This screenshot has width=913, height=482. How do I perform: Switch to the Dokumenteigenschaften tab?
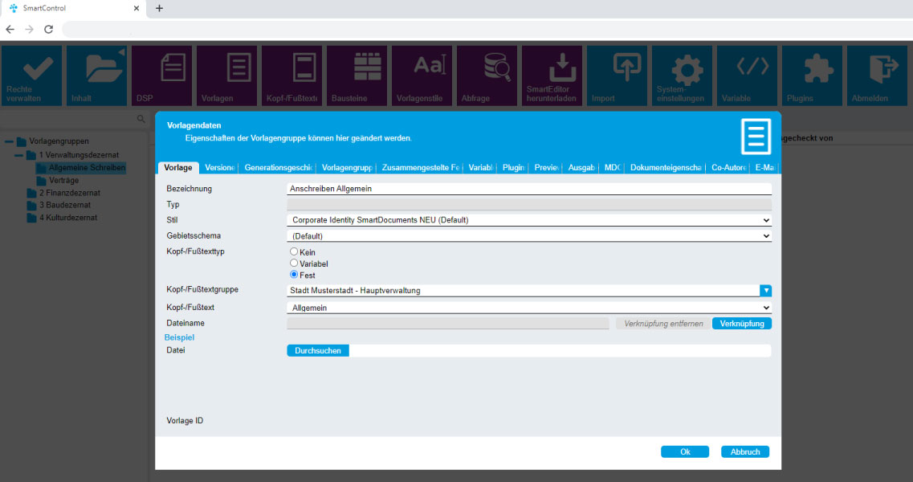click(666, 168)
